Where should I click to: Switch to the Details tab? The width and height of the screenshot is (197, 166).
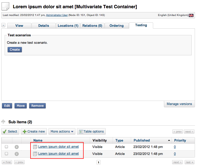point(44,26)
